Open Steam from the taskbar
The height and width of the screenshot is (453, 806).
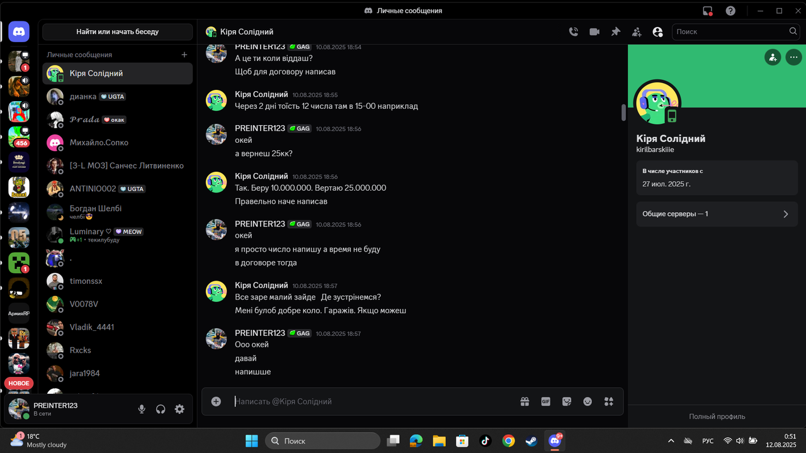coord(531,440)
